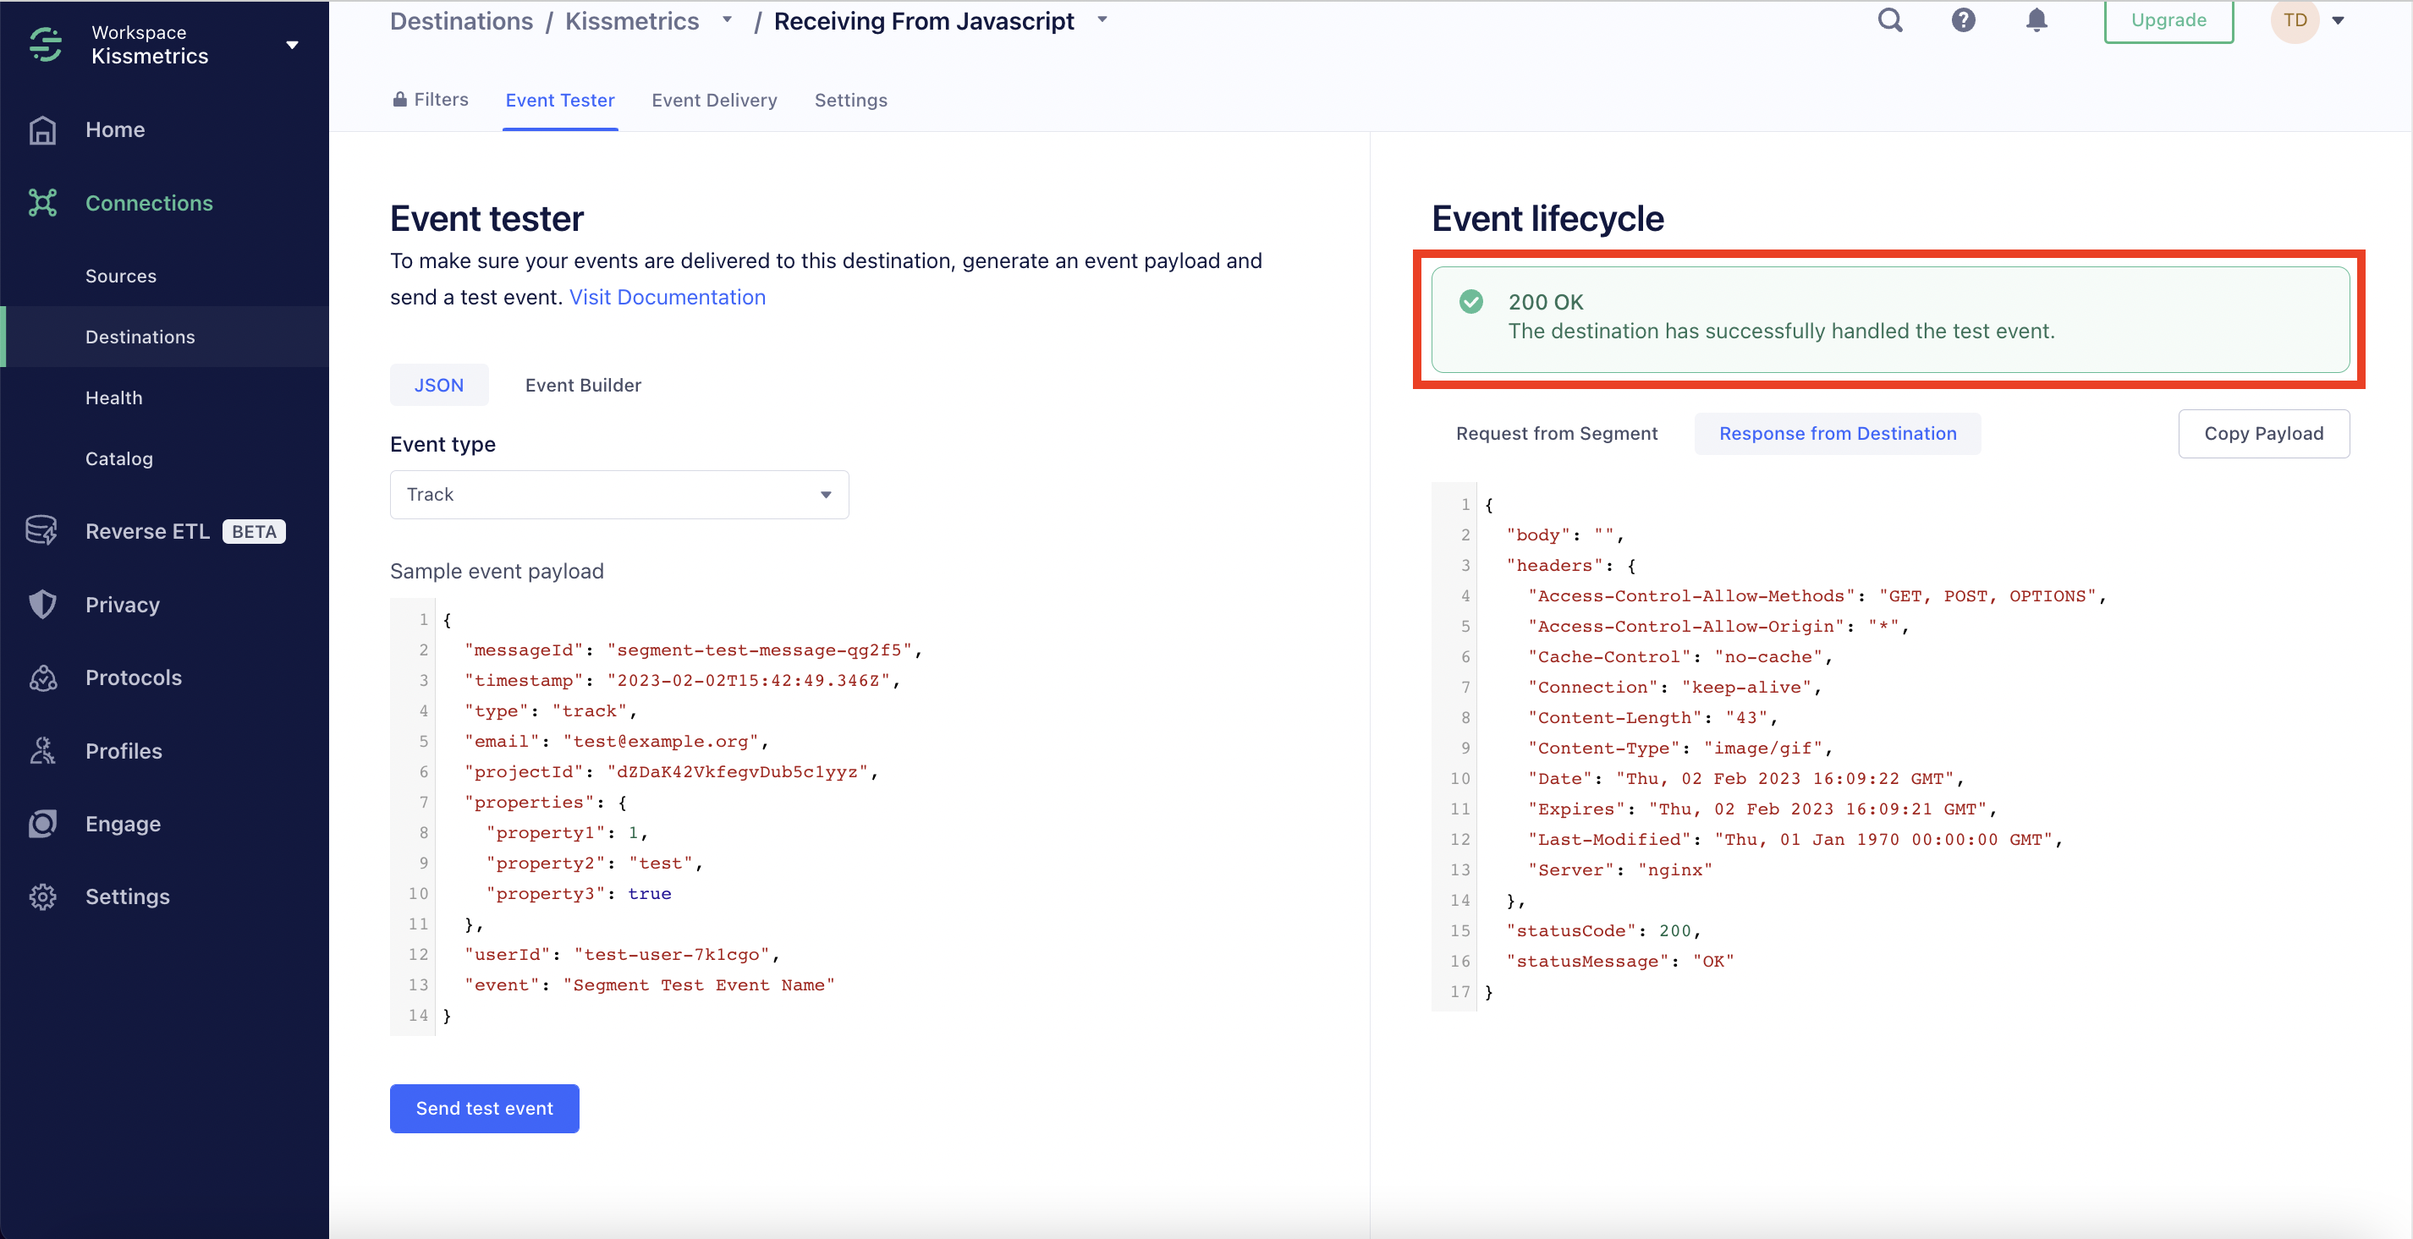Click the Home house icon
This screenshot has height=1239, width=2413.
pyautogui.click(x=42, y=129)
